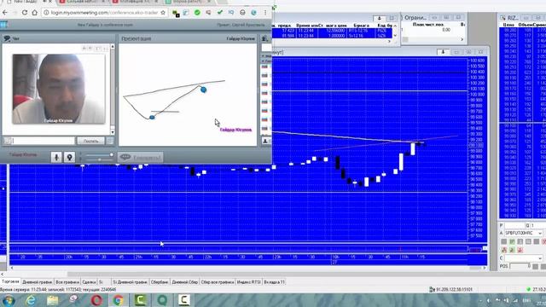The height and width of the screenshot is (307, 546).
Task: Open the participants icon in the conference
Action: (x=265, y=38)
